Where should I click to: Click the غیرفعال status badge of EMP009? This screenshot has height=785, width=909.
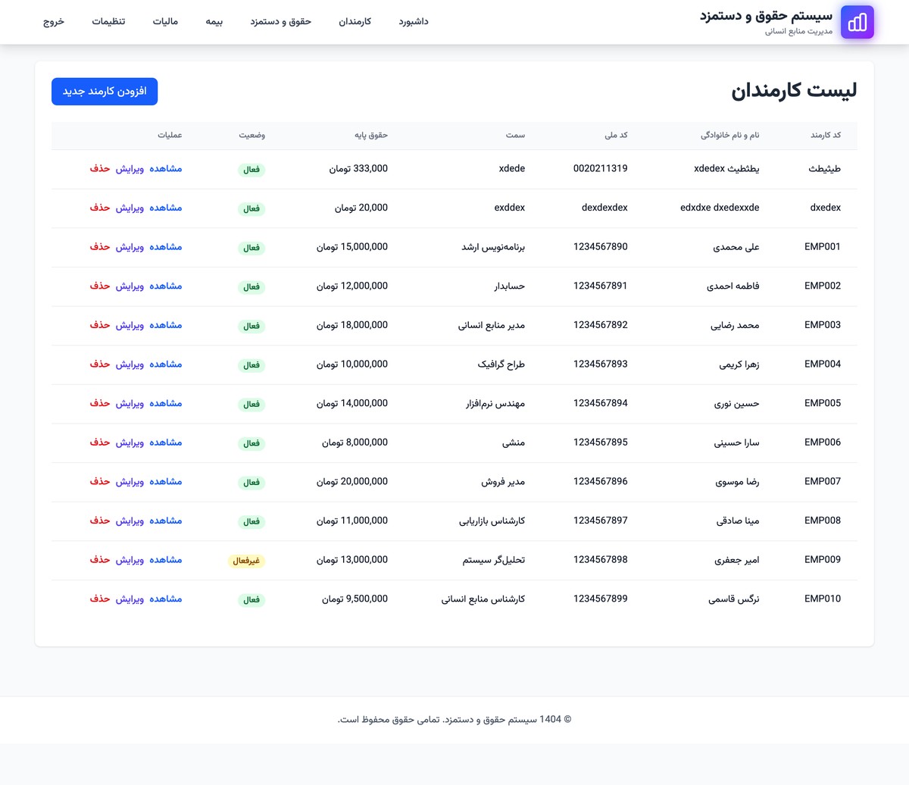coord(246,561)
